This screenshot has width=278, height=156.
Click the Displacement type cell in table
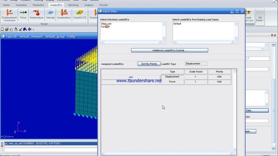point(172,77)
